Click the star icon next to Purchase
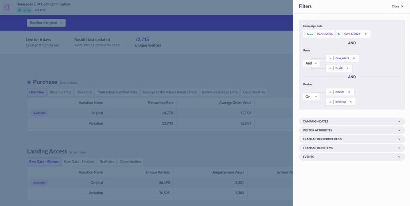 point(29,82)
